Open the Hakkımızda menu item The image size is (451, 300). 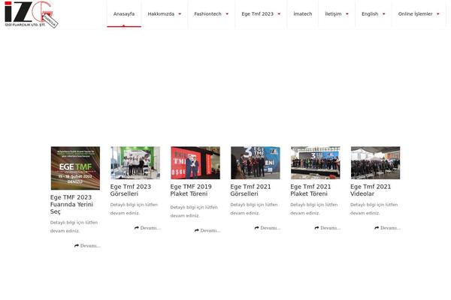[x=161, y=13]
